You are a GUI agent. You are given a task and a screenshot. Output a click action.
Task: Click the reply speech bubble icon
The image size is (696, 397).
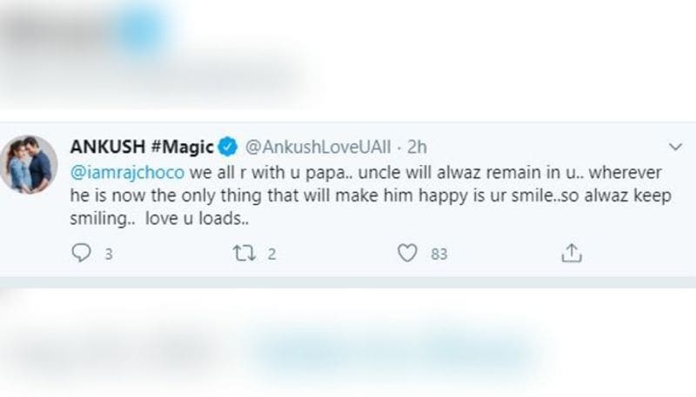point(81,253)
